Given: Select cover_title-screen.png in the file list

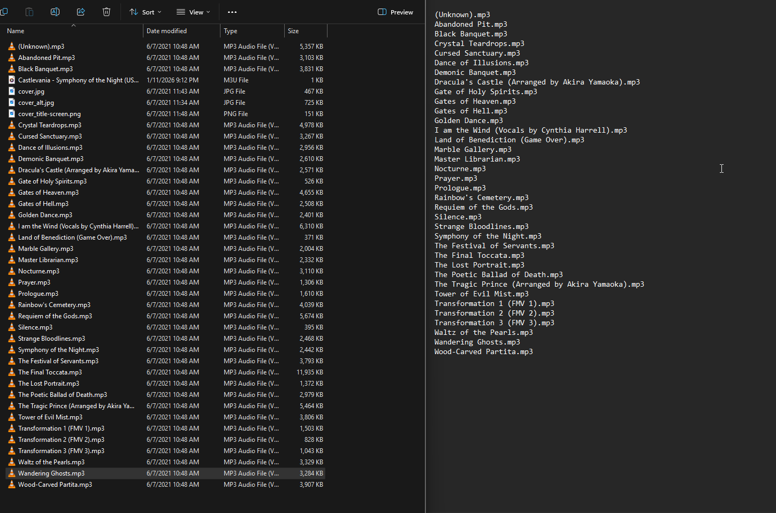Looking at the screenshot, I should point(49,114).
